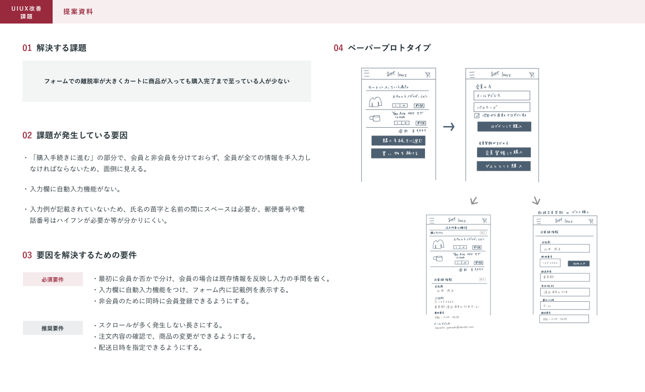Click the hamburger menu in order confirmation sketch
Image resolution: width=645 pixels, height=392 pixels.
[430, 220]
